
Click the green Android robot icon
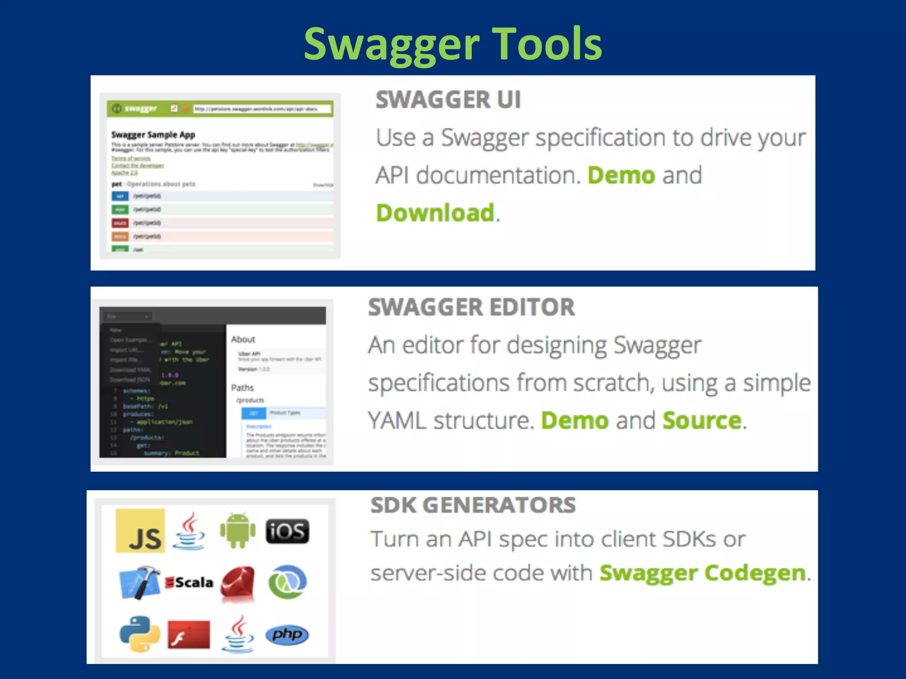click(238, 530)
